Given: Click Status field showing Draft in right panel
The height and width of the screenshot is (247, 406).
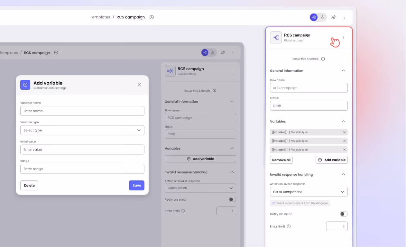Looking at the screenshot, I should tap(309, 105).
